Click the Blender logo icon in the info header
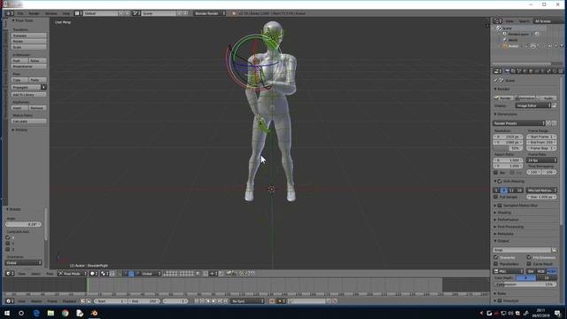 point(234,13)
